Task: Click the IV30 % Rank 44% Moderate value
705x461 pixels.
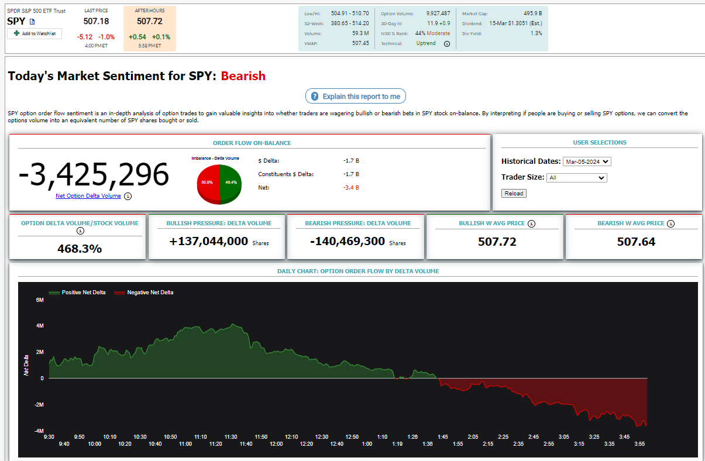Action: tap(432, 33)
